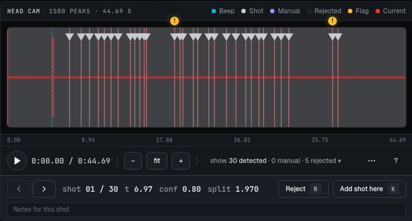
Task: Click the shot 01 / 30 counter
Action: pyautogui.click(x=90, y=189)
